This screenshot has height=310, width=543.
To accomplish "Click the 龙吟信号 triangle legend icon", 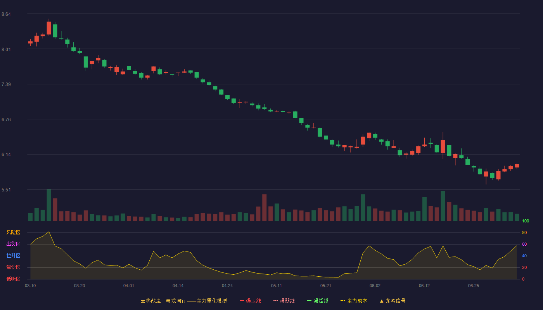I will (x=382, y=301).
